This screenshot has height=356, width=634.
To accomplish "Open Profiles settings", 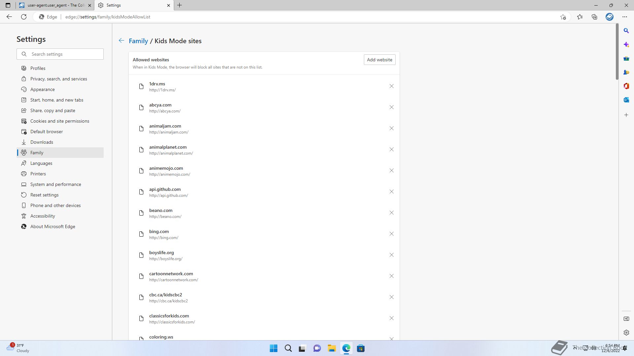I will tap(60, 68).
